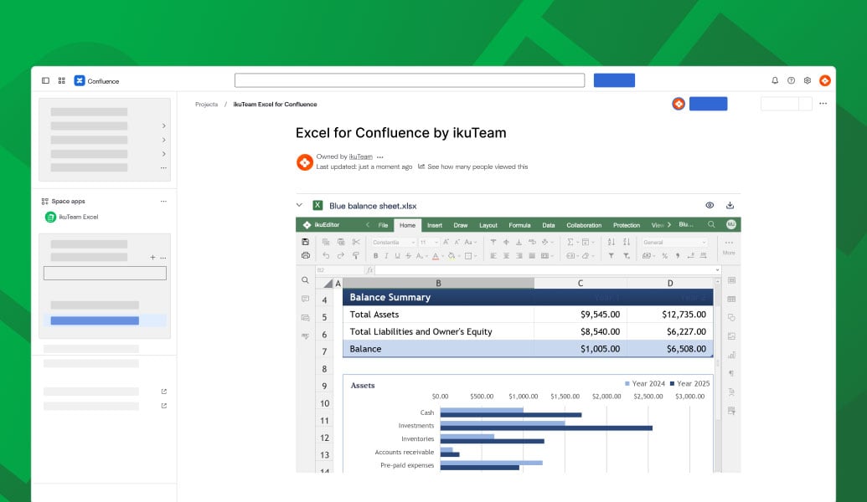Open the Data ribbon tab
867x502 pixels.
[x=549, y=224]
